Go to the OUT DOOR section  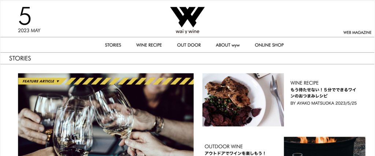pyautogui.click(x=189, y=45)
